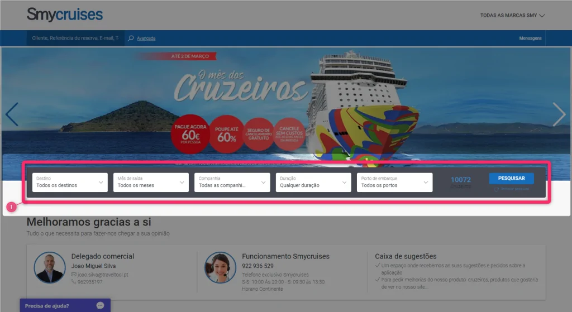Click Joao Miguel Silva's profile photo

point(50,267)
